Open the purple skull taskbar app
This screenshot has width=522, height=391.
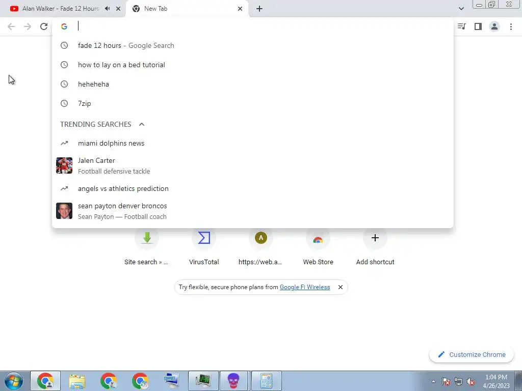tap(233, 381)
